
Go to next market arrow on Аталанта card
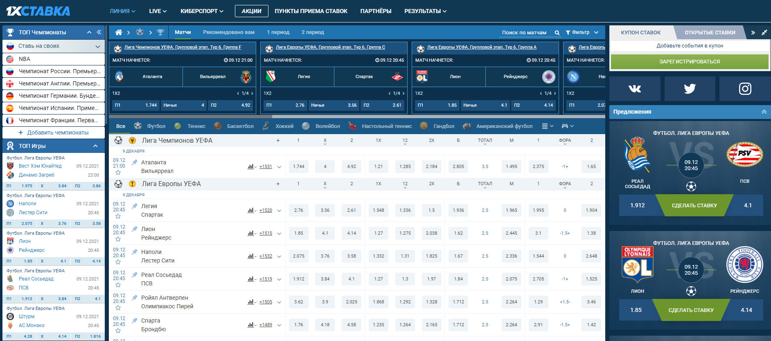[x=252, y=93]
